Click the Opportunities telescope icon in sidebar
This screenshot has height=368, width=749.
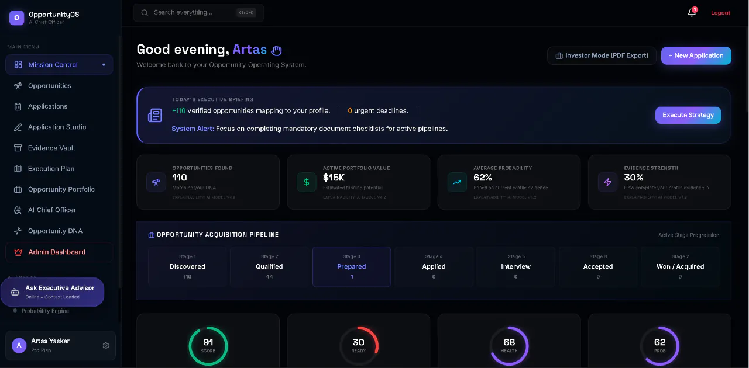18,86
